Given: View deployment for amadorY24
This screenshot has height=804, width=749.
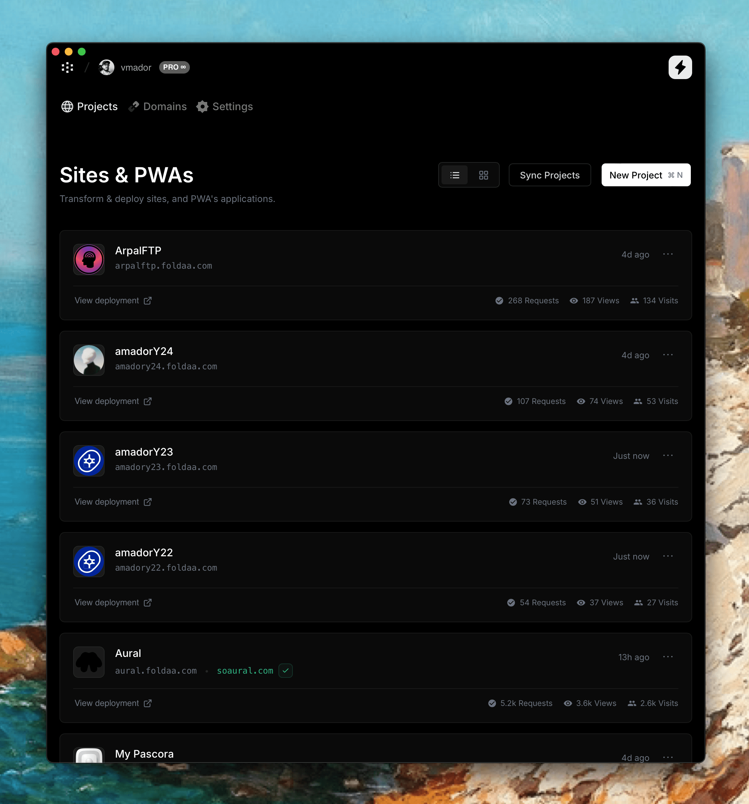Looking at the screenshot, I should point(113,401).
